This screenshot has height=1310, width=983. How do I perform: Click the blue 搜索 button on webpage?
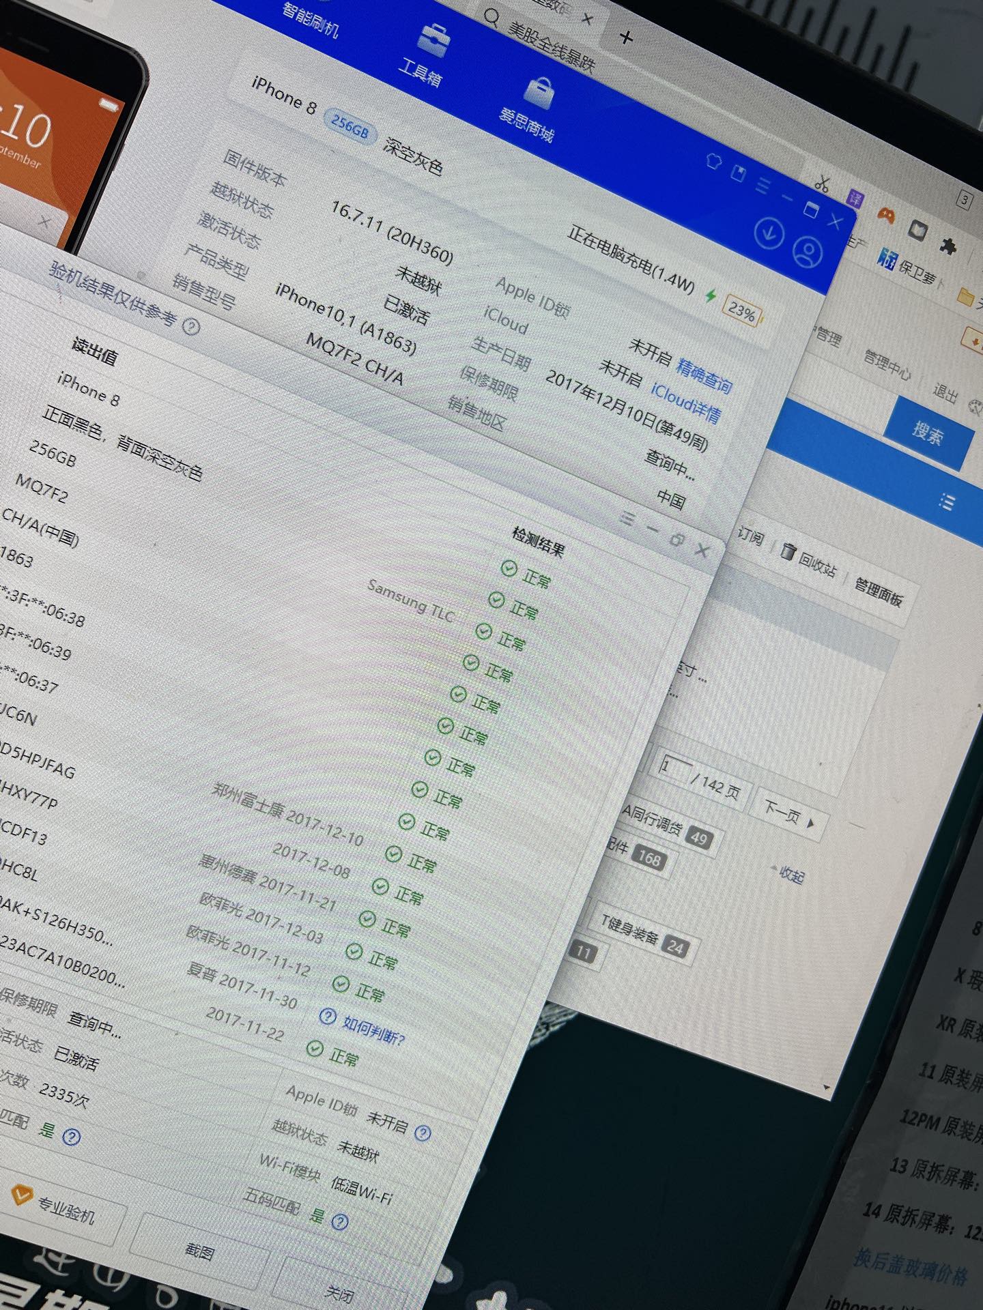point(928,434)
